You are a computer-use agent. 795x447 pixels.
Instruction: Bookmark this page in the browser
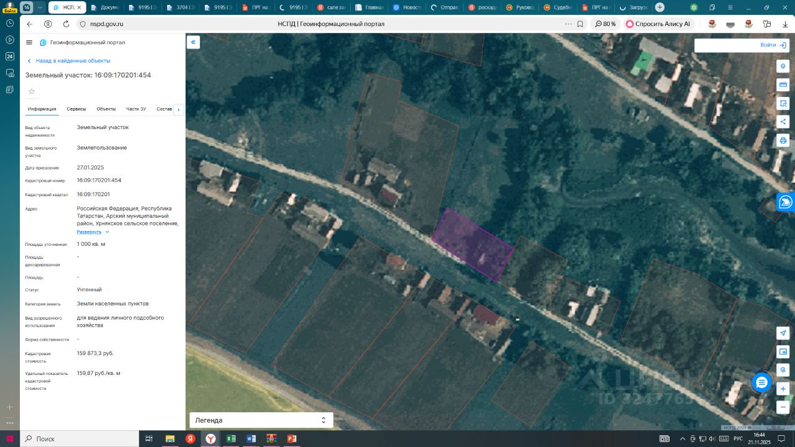pyautogui.click(x=580, y=24)
